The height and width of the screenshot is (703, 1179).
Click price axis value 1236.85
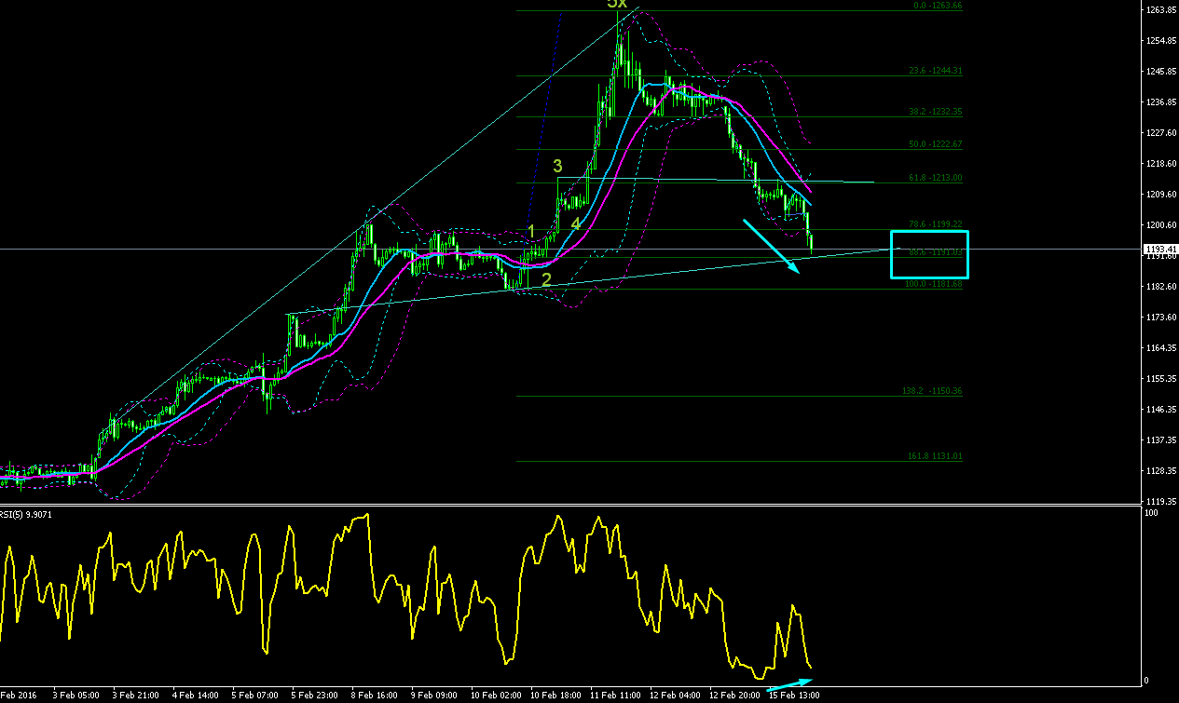[x=1160, y=102]
